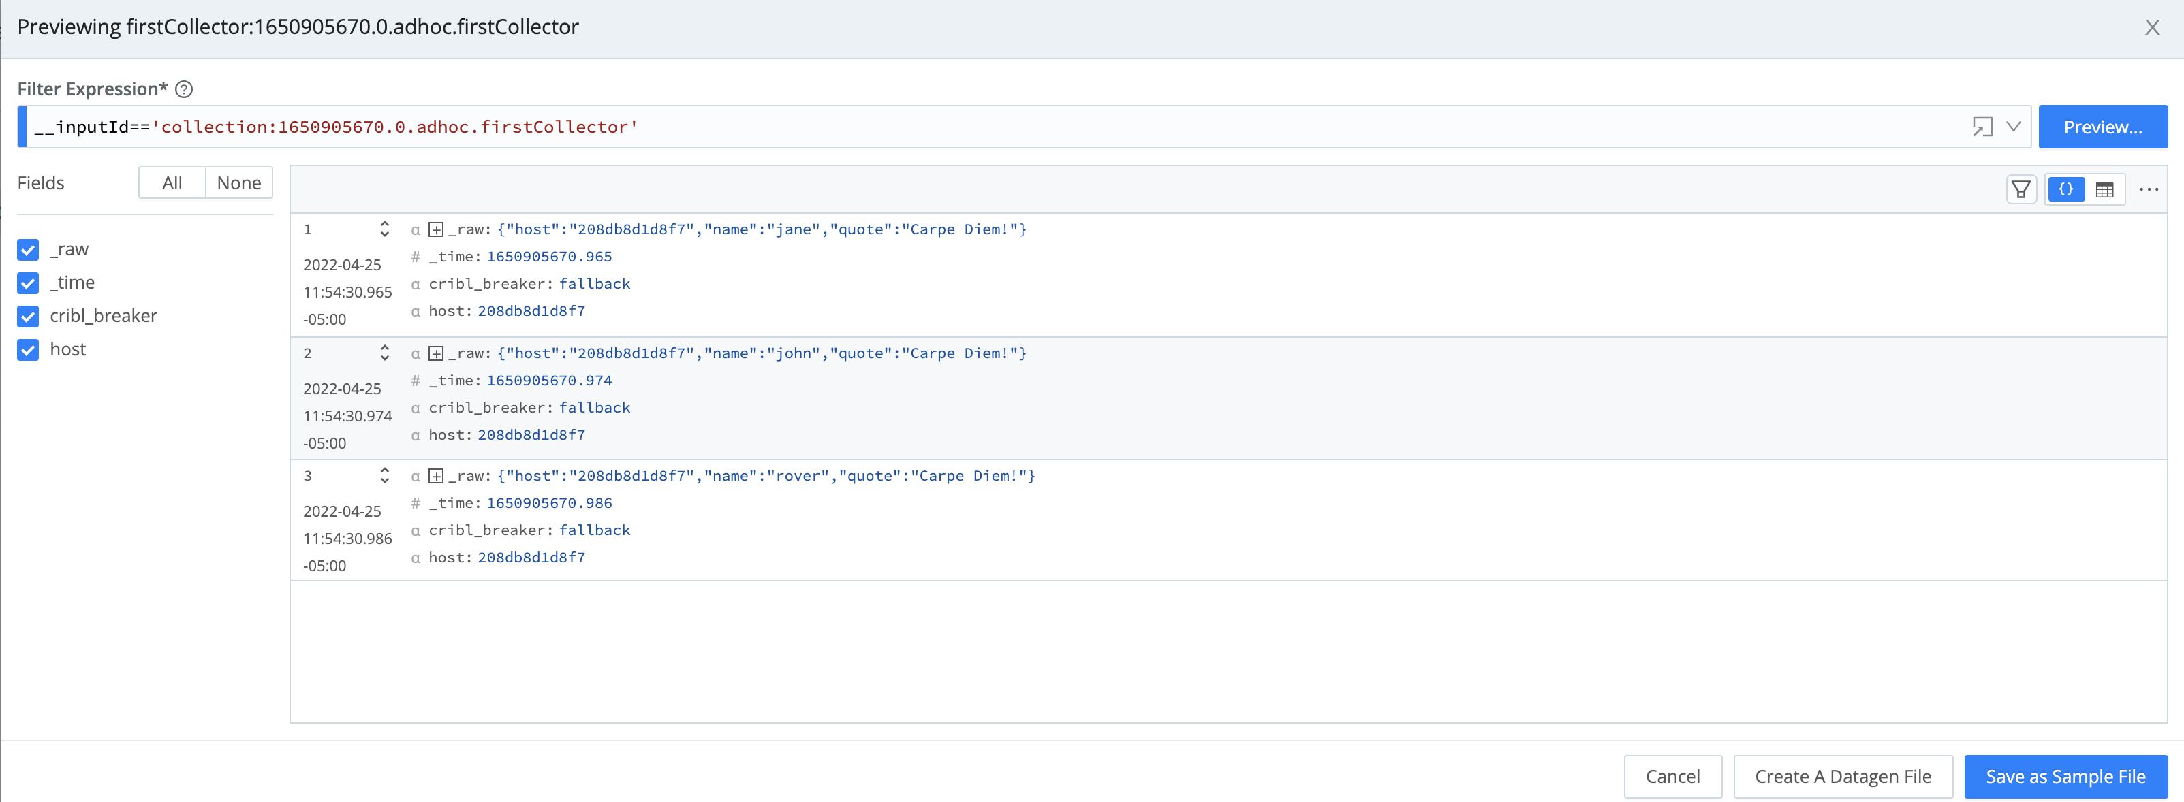The image size is (2184, 802).
Task: Expand _raw field in event 3
Action: (x=436, y=476)
